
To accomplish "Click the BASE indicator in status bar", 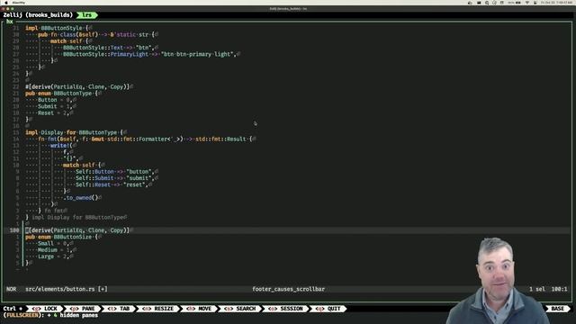I will tap(557, 309).
